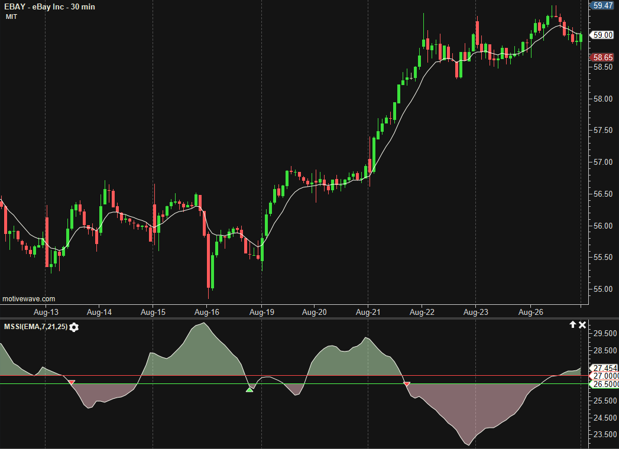Click the Aug-16 date label

(x=206, y=312)
